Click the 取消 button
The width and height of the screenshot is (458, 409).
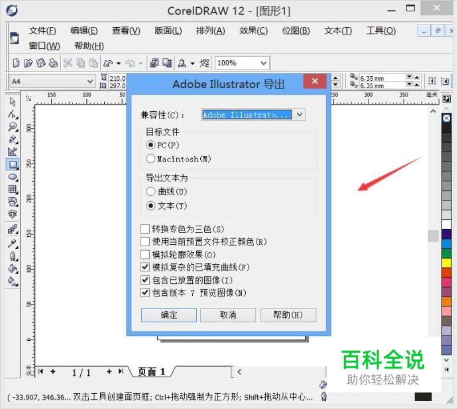(228, 315)
